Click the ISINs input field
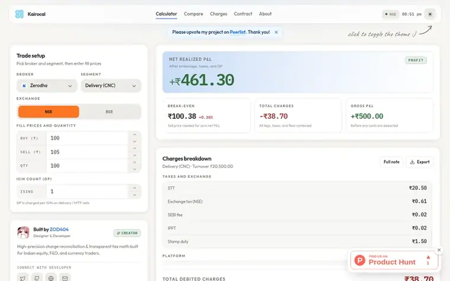Screen dimensions: 450x281 tap(87, 192)
